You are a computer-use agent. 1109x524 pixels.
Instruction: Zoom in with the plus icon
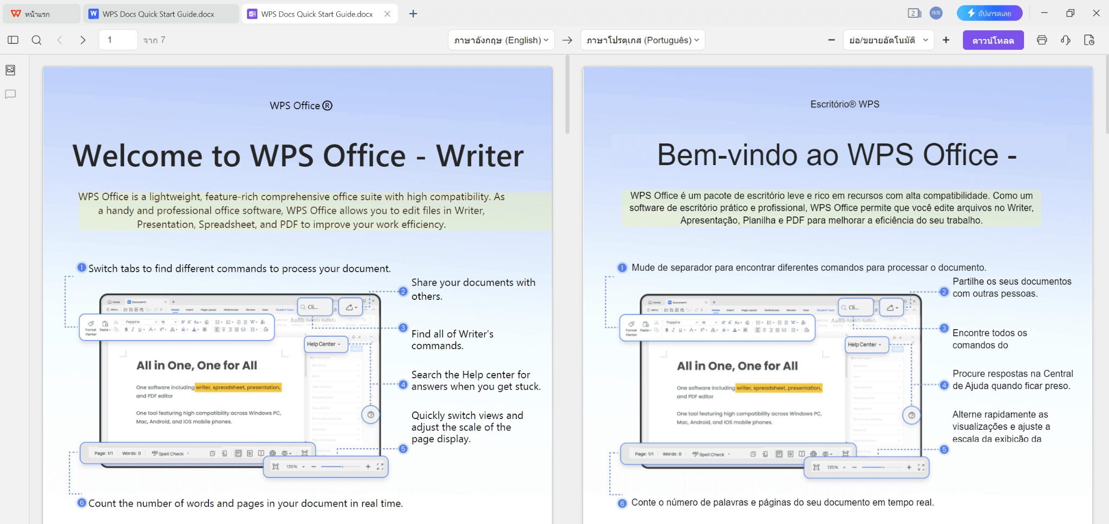(946, 40)
